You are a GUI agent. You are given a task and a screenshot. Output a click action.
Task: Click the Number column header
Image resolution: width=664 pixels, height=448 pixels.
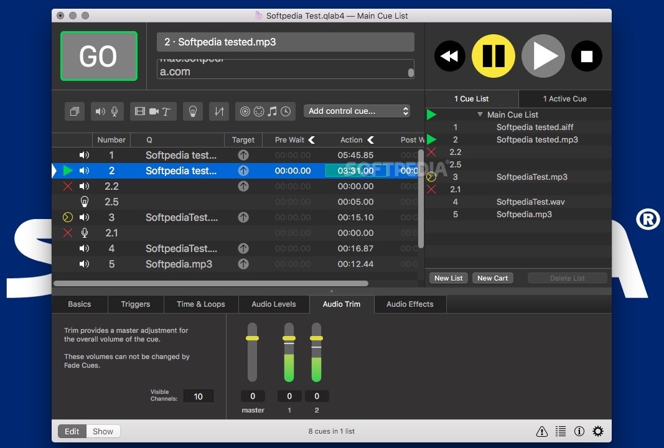point(111,140)
